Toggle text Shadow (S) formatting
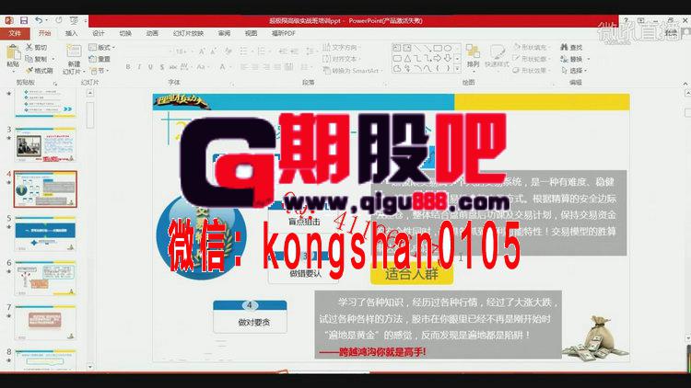 (162, 67)
